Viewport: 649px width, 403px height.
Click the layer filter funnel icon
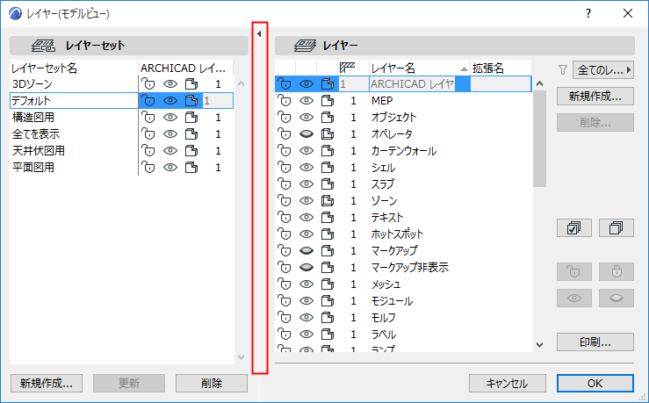[562, 70]
